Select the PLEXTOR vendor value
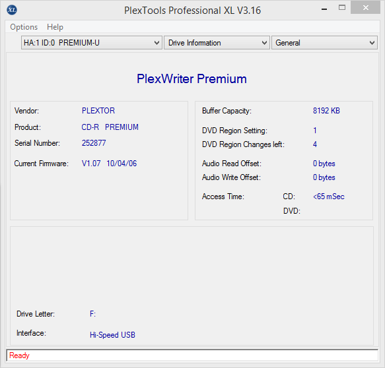 coord(98,111)
